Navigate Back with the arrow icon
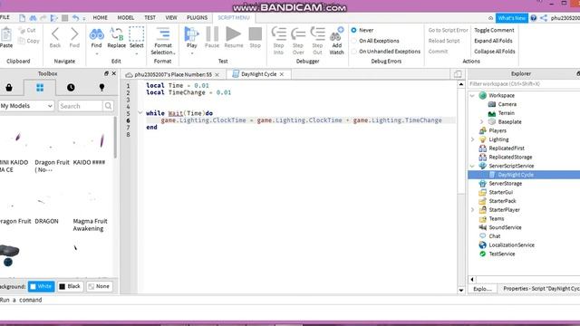The width and height of the screenshot is (580, 326). 55,34
